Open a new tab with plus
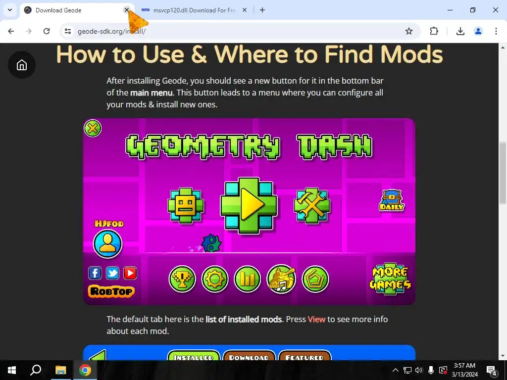 [262, 10]
